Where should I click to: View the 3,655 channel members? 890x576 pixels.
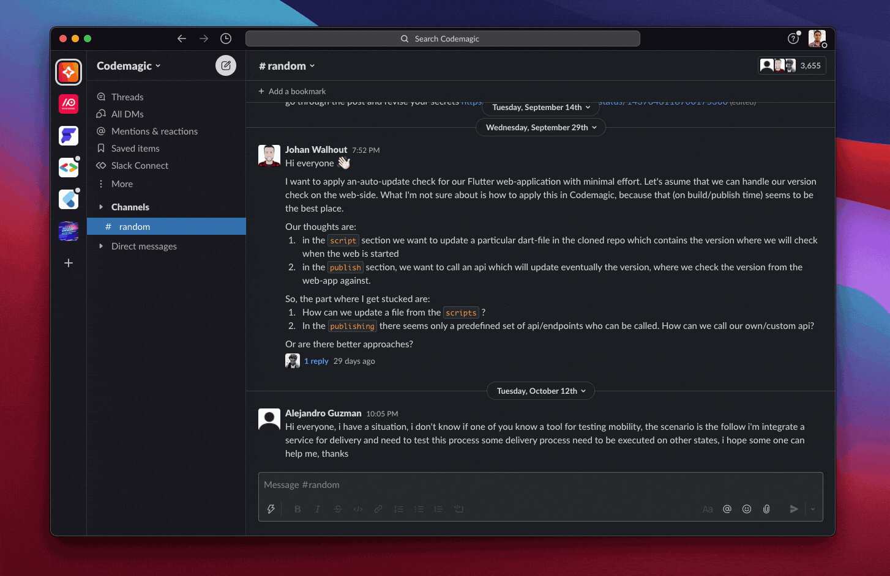pos(792,65)
